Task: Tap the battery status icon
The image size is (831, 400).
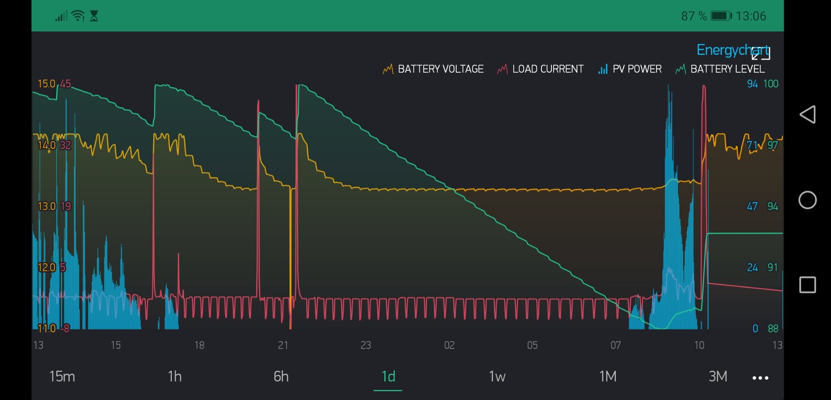Action: coord(721,16)
